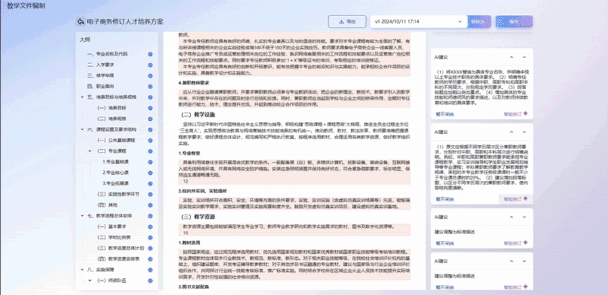The width and height of the screenshot is (608, 295).
Task: Click the blue dot beside (四)教学进度安排表
Action: pos(150,259)
